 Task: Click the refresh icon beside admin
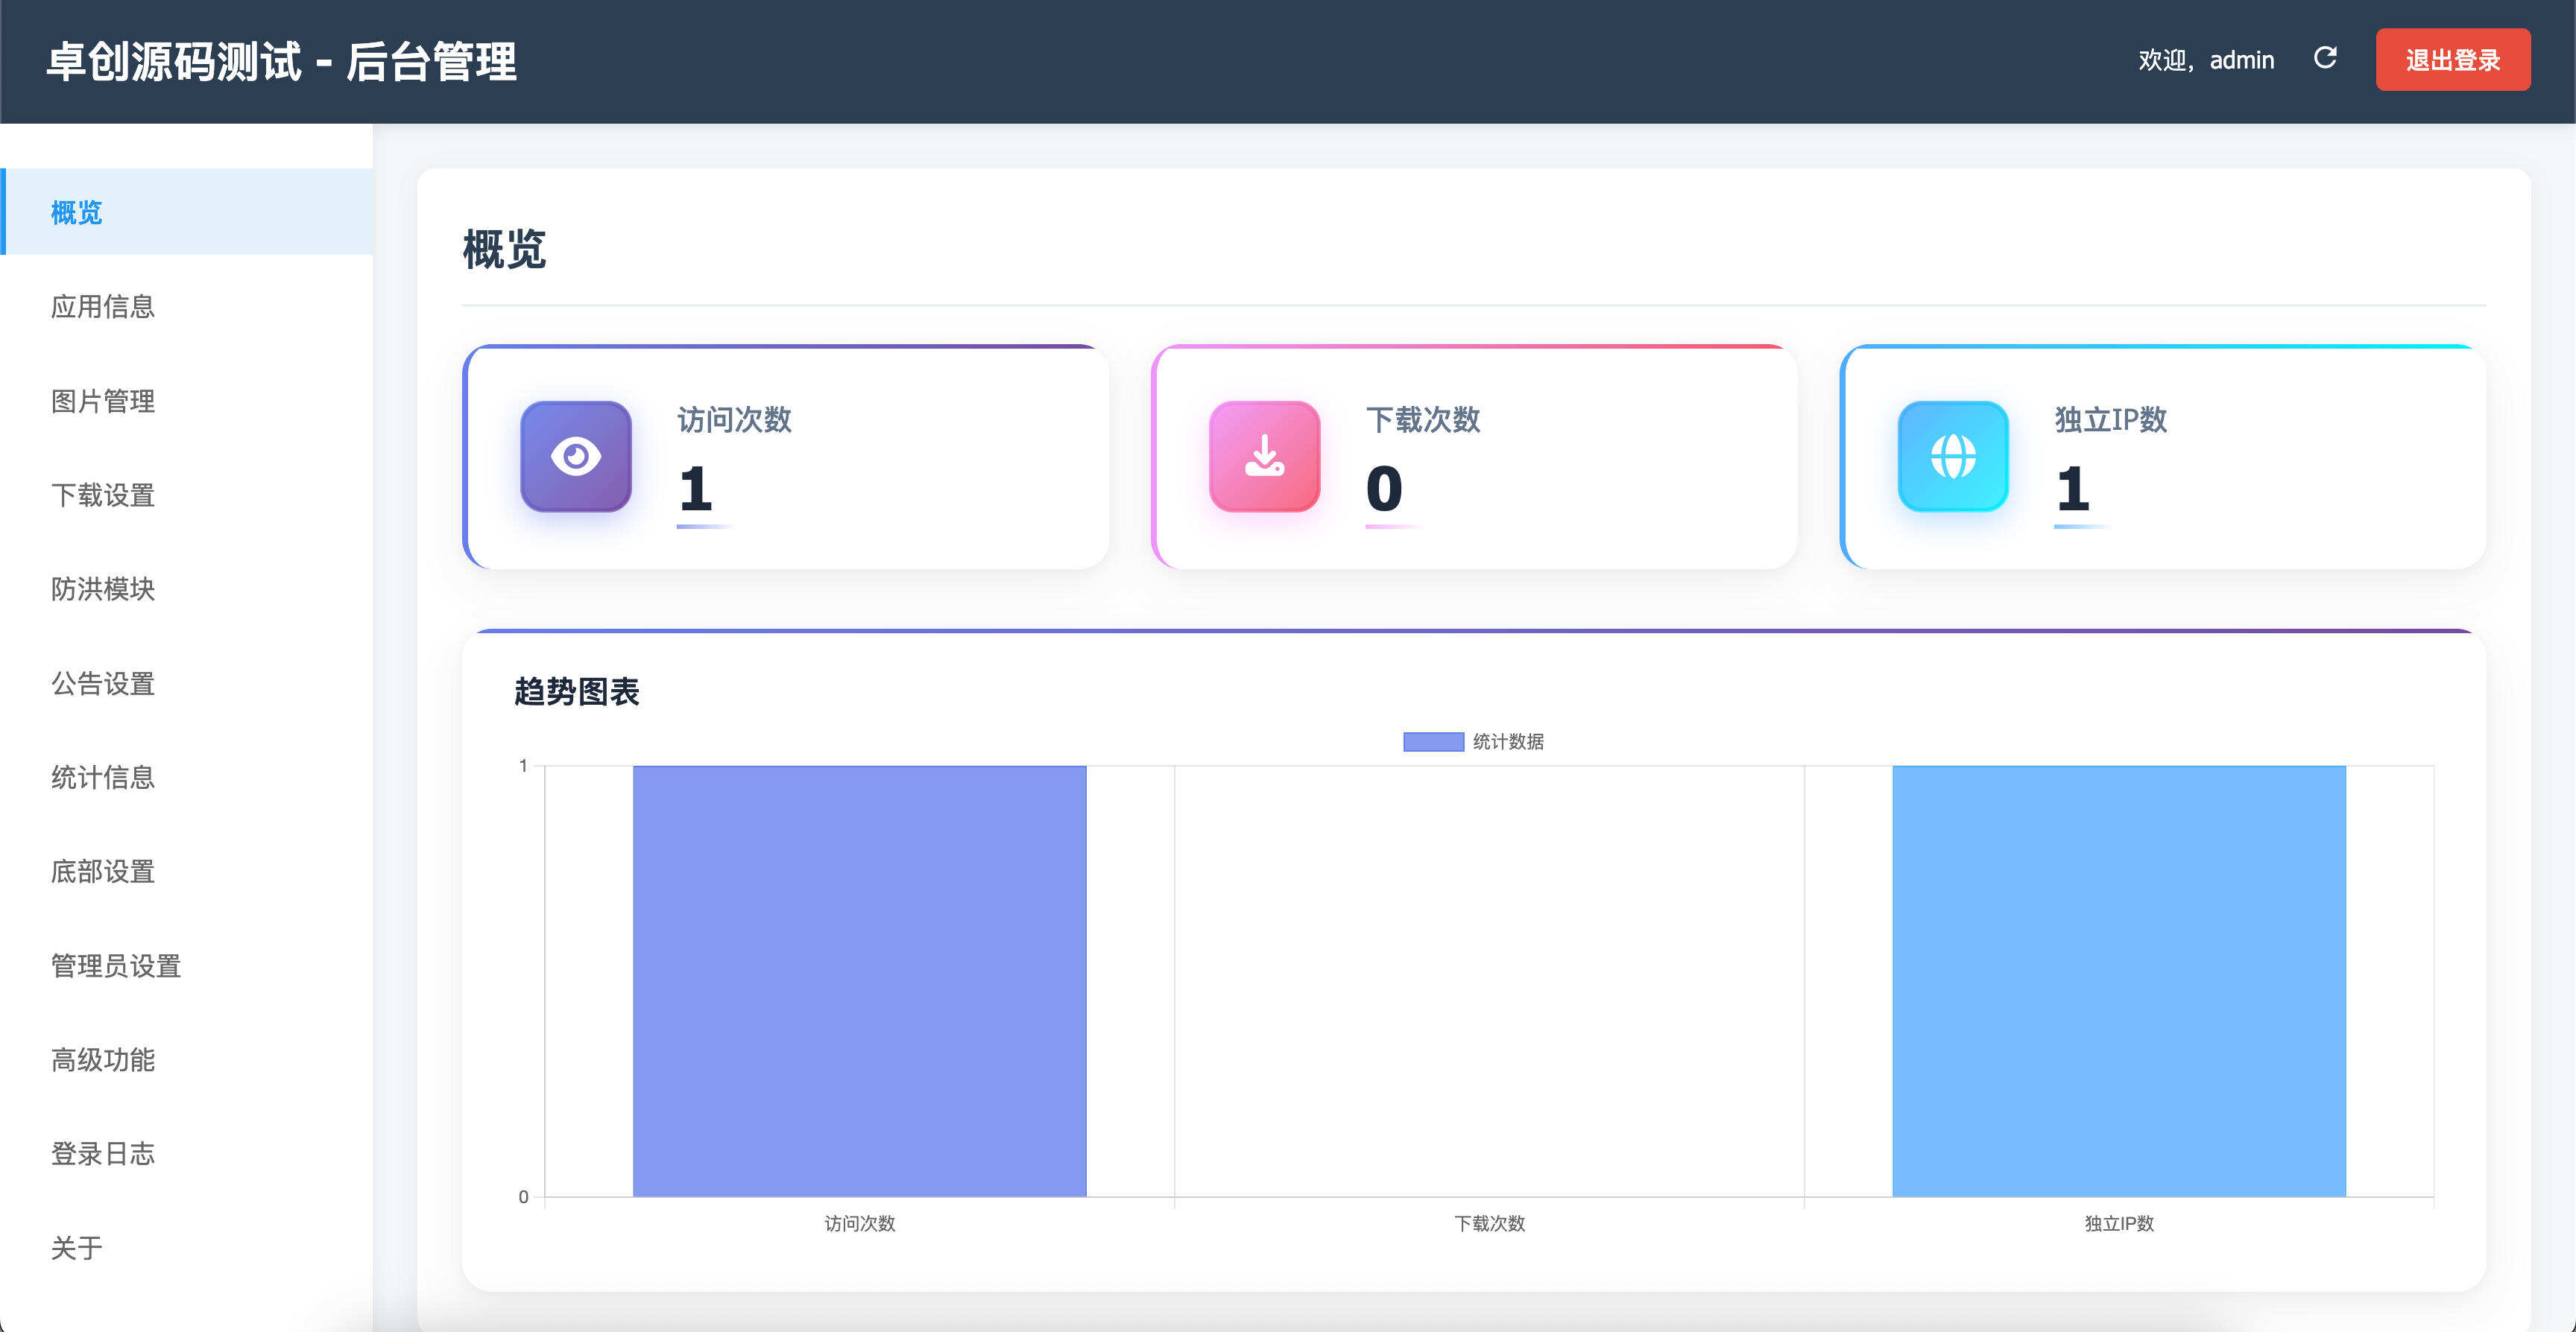click(x=2325, y=59)
